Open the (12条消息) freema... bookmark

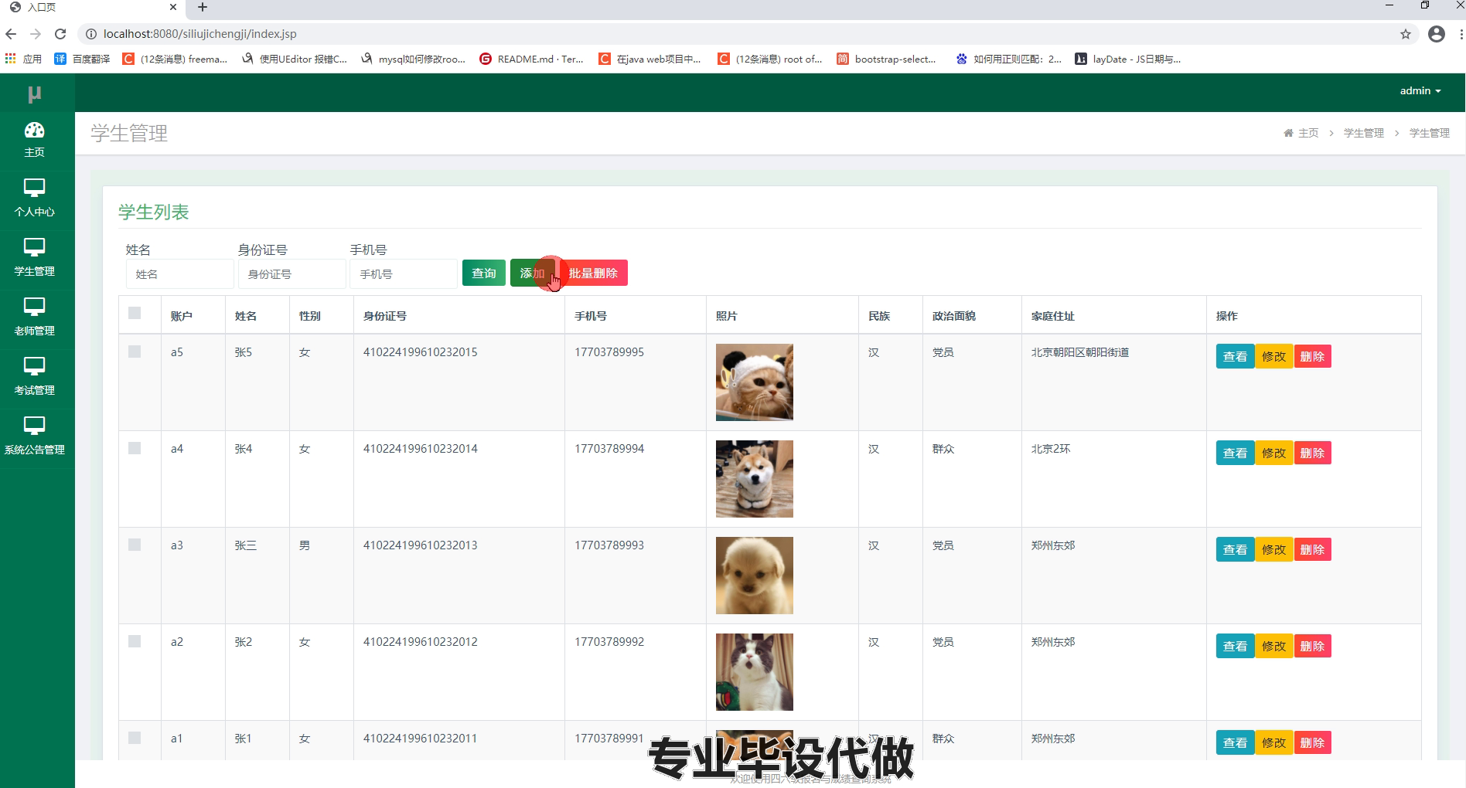[175, 59]
